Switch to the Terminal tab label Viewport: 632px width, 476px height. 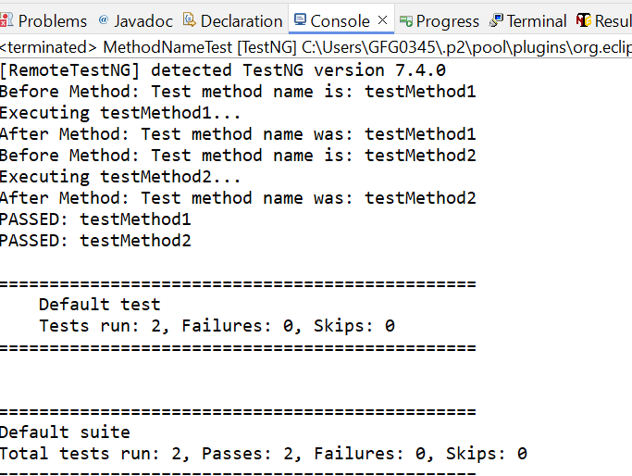[537, 21]
